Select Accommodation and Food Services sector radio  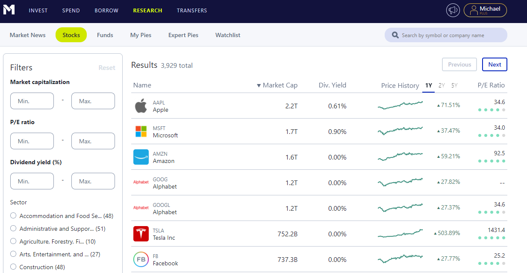click(x=13, y=215)
